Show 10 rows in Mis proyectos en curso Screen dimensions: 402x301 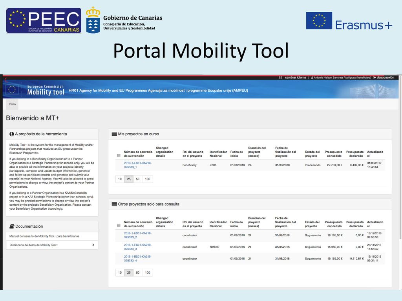pos(120,179)
